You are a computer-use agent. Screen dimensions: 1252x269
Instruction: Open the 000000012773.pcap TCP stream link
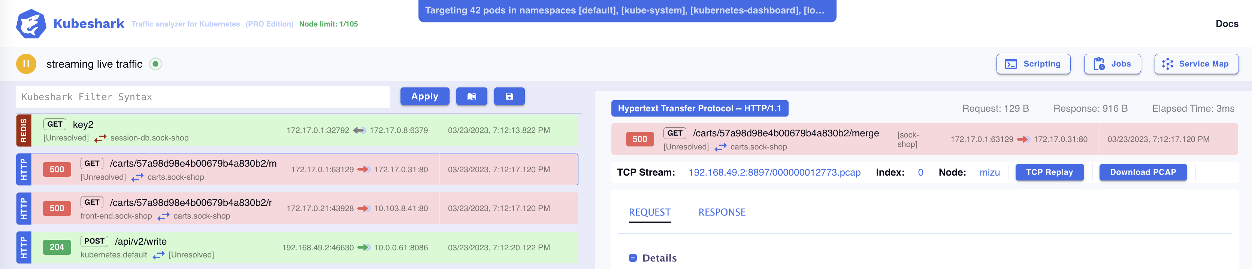[774, 173]
